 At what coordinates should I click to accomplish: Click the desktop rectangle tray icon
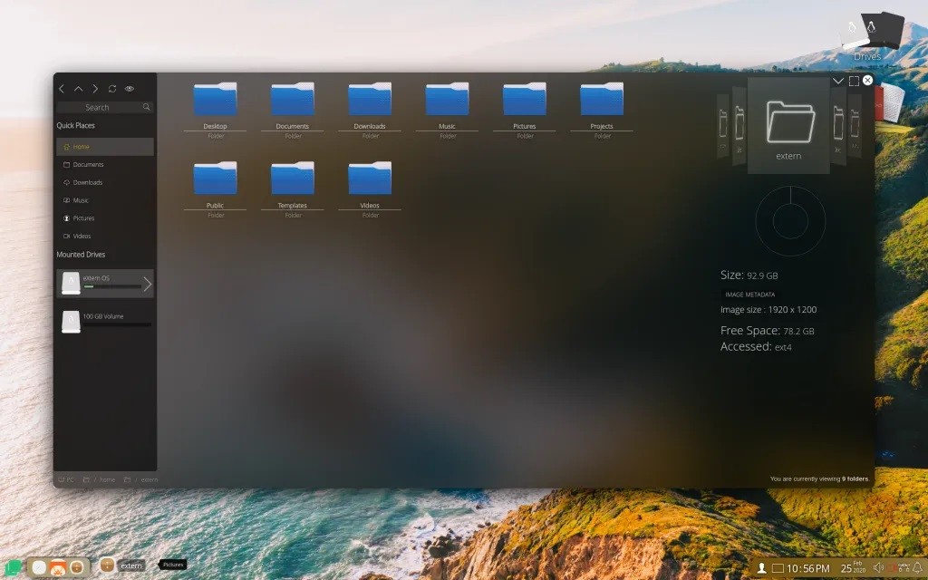coord(778,568)
